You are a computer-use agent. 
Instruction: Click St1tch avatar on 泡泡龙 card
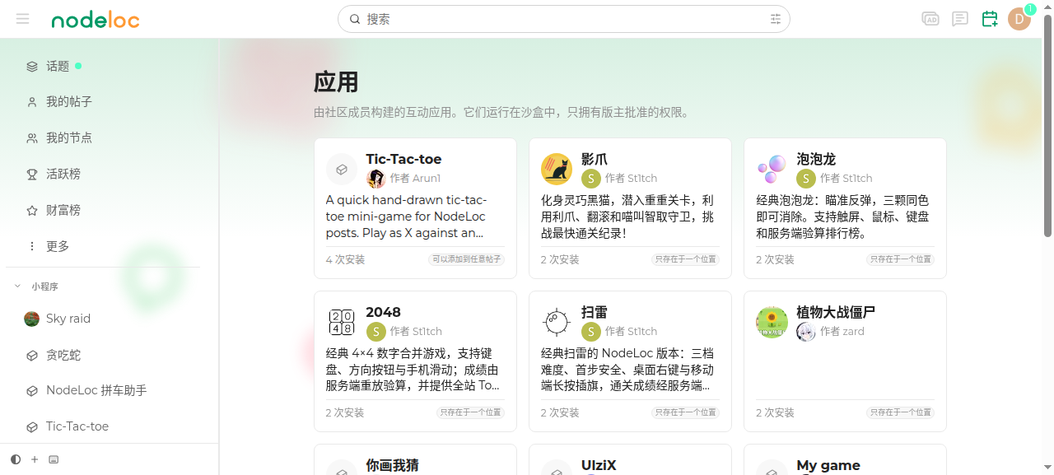coord(806,179)
